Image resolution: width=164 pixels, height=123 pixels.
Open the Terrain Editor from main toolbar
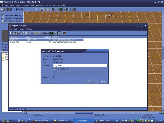[42, 9]
